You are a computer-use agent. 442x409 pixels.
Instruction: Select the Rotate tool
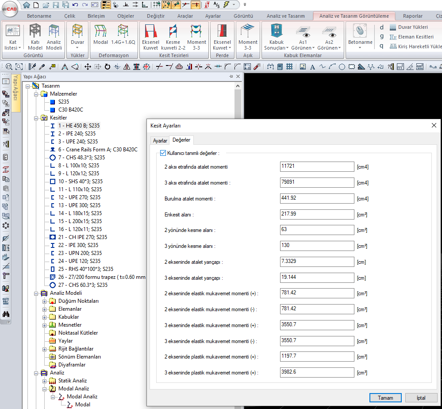pos(108,66)
